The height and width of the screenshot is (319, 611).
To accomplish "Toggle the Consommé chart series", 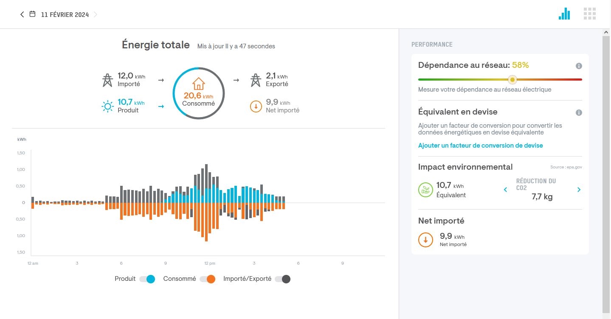I will 208,279.
